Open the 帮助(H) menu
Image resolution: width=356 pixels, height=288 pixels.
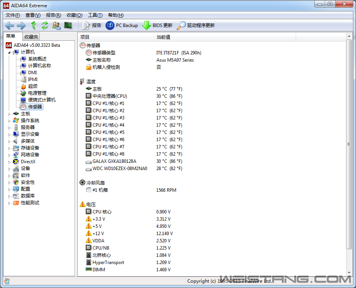[116, 15]
